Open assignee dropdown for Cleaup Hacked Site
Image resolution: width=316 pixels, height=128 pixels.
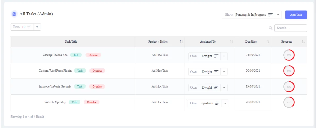tap(224, 56)
